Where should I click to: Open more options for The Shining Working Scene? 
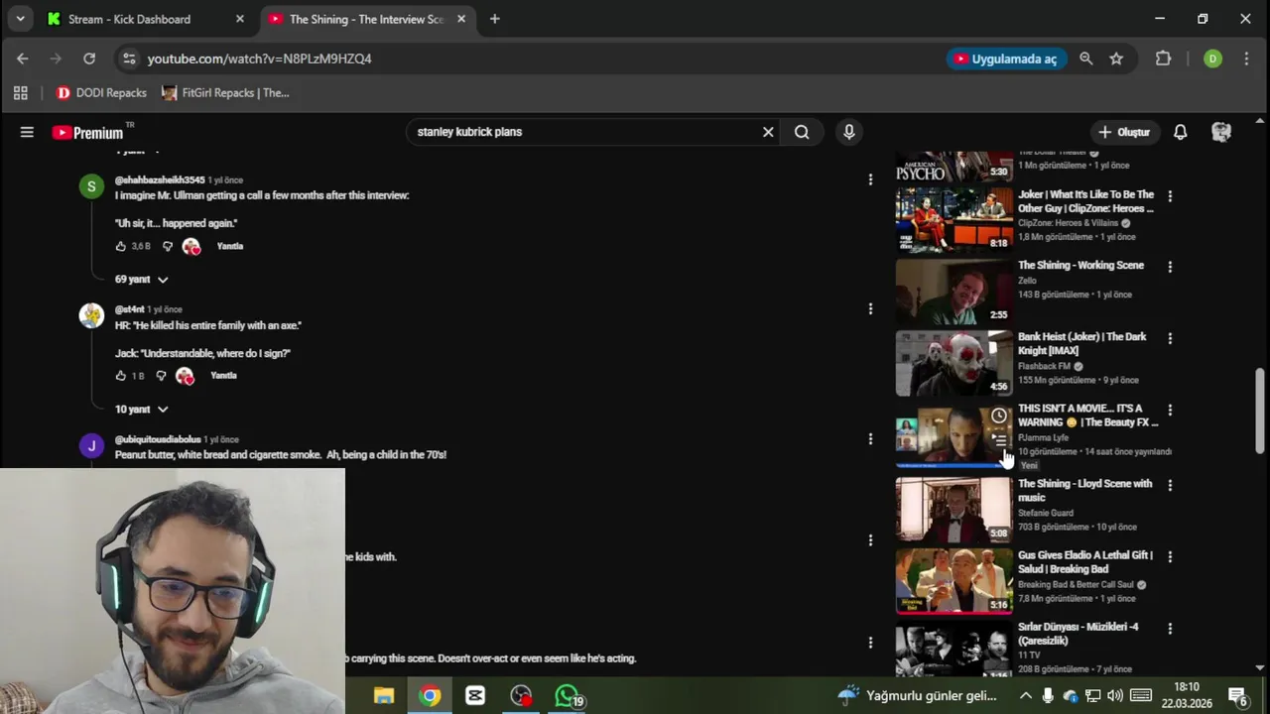(1170, 267)
